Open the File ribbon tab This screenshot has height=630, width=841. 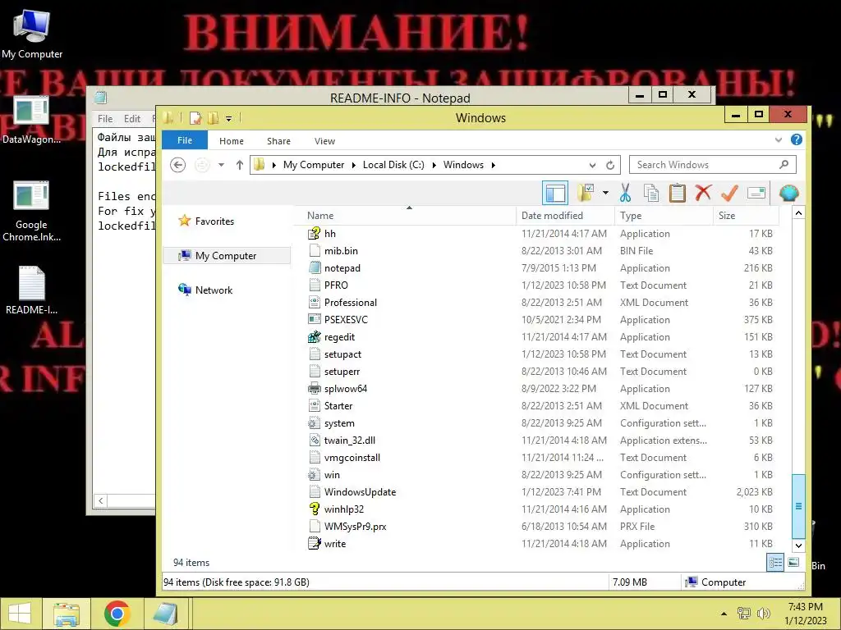(185, 140)
